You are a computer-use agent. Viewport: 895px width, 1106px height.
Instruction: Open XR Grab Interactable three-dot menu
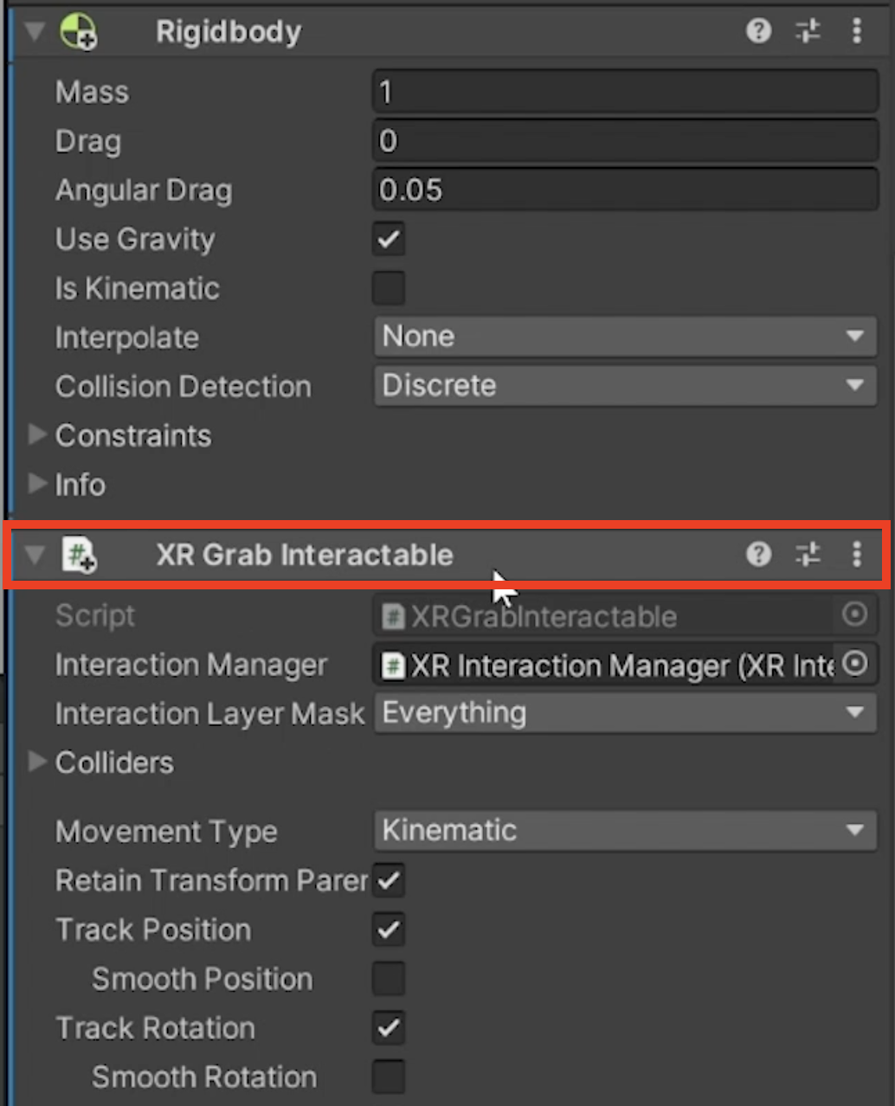[856, 554]
